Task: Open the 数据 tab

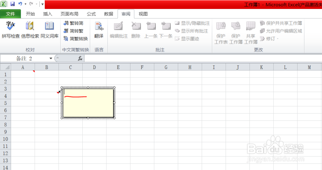Action: coord(109,14)
